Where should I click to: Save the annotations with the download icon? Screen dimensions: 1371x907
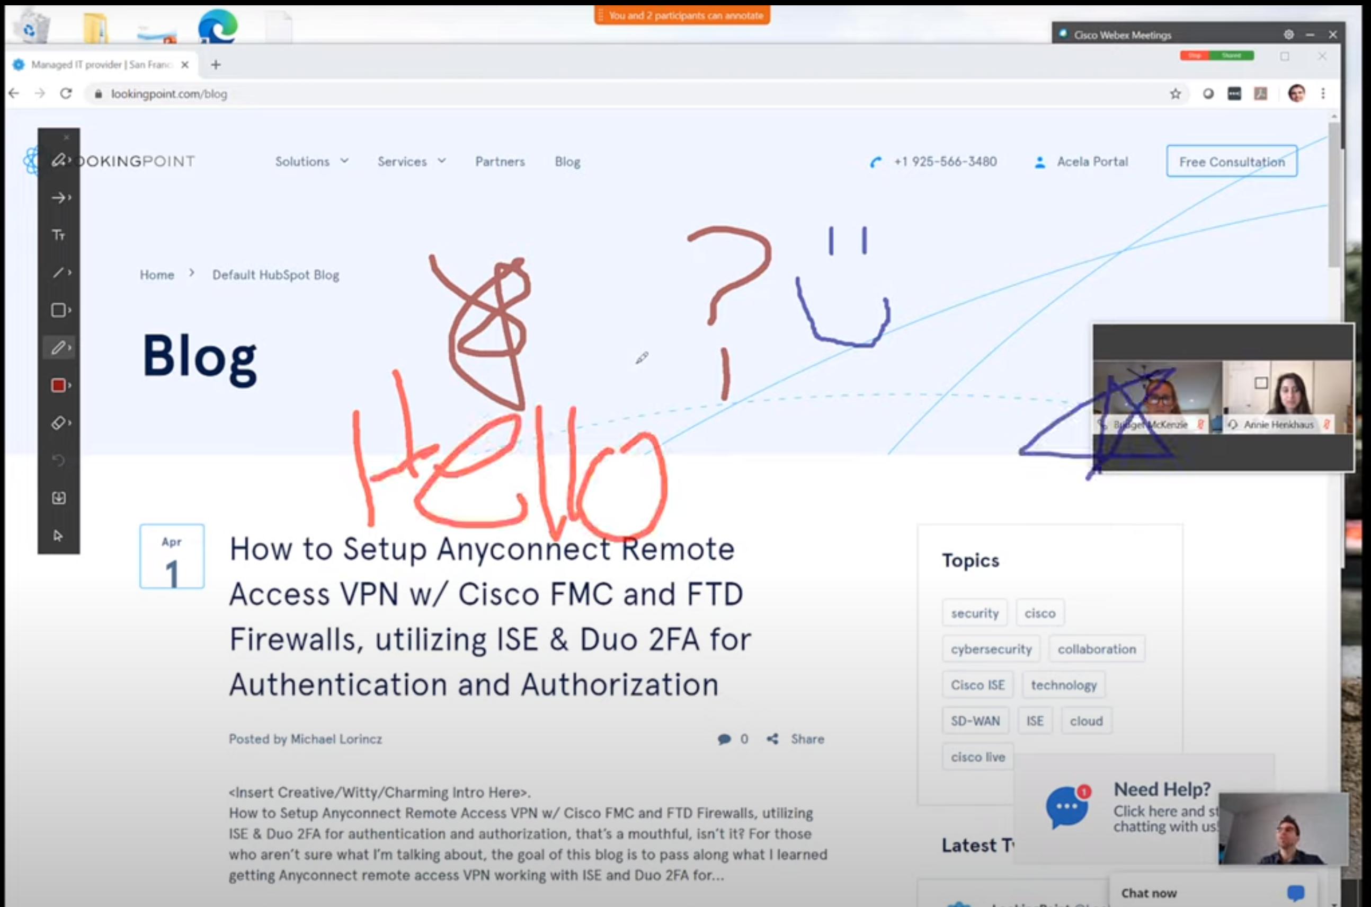pos(58,498)
